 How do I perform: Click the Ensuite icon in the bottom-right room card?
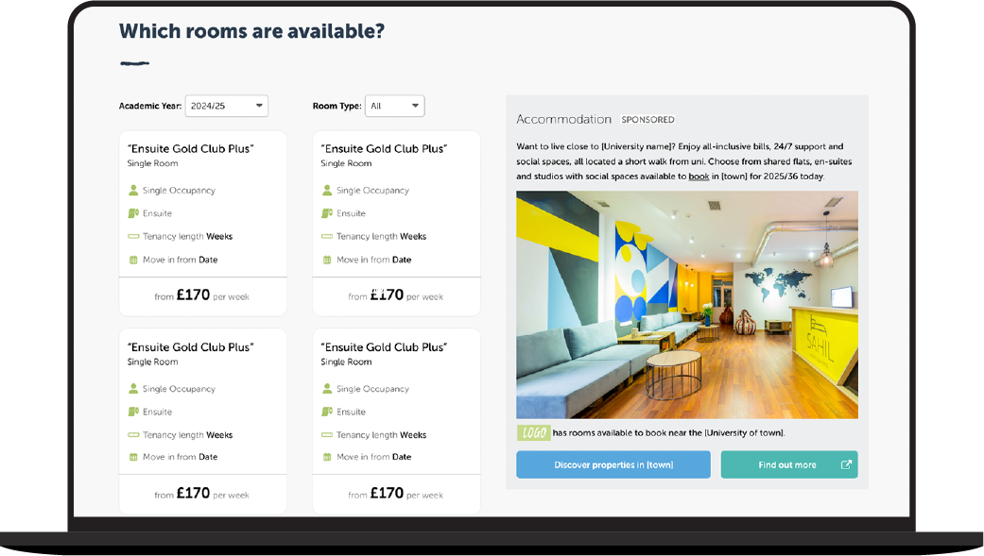point(327,412)
